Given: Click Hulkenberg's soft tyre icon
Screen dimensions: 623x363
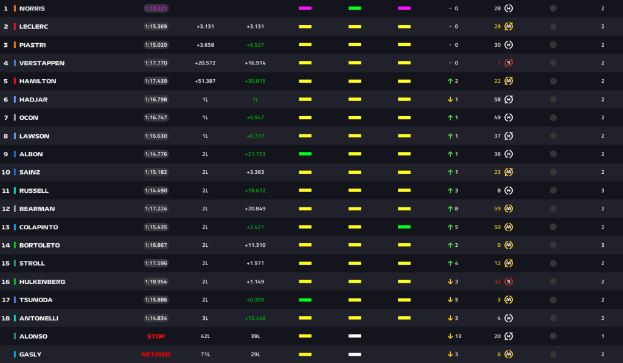Looking at the screenshot, I should coord(509,282).
